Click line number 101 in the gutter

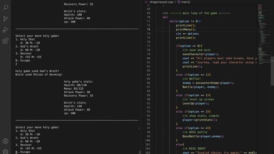(x=148, y=145)
